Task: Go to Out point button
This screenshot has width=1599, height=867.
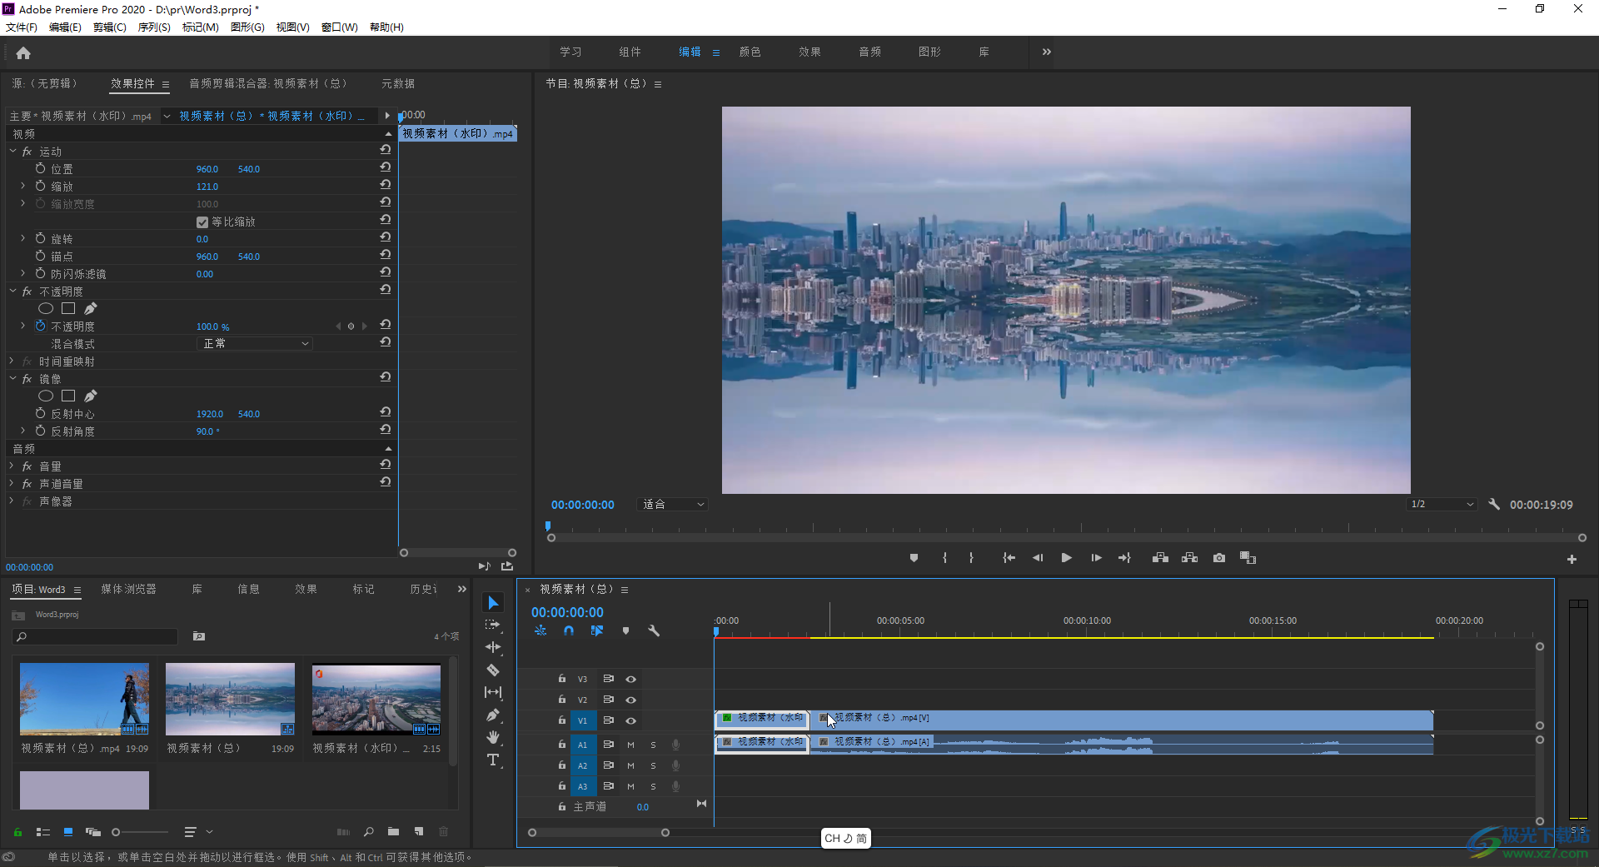Action: [x=1124, y=558]
